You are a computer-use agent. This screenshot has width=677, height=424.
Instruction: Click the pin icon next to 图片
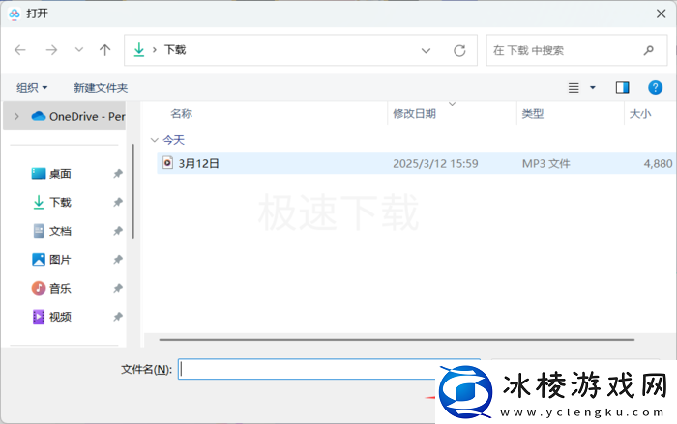117,259
